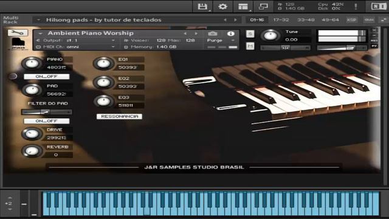Load next instrument arrow
The height and width of the screenshot is (219, 389).
[x=196, y=33]
